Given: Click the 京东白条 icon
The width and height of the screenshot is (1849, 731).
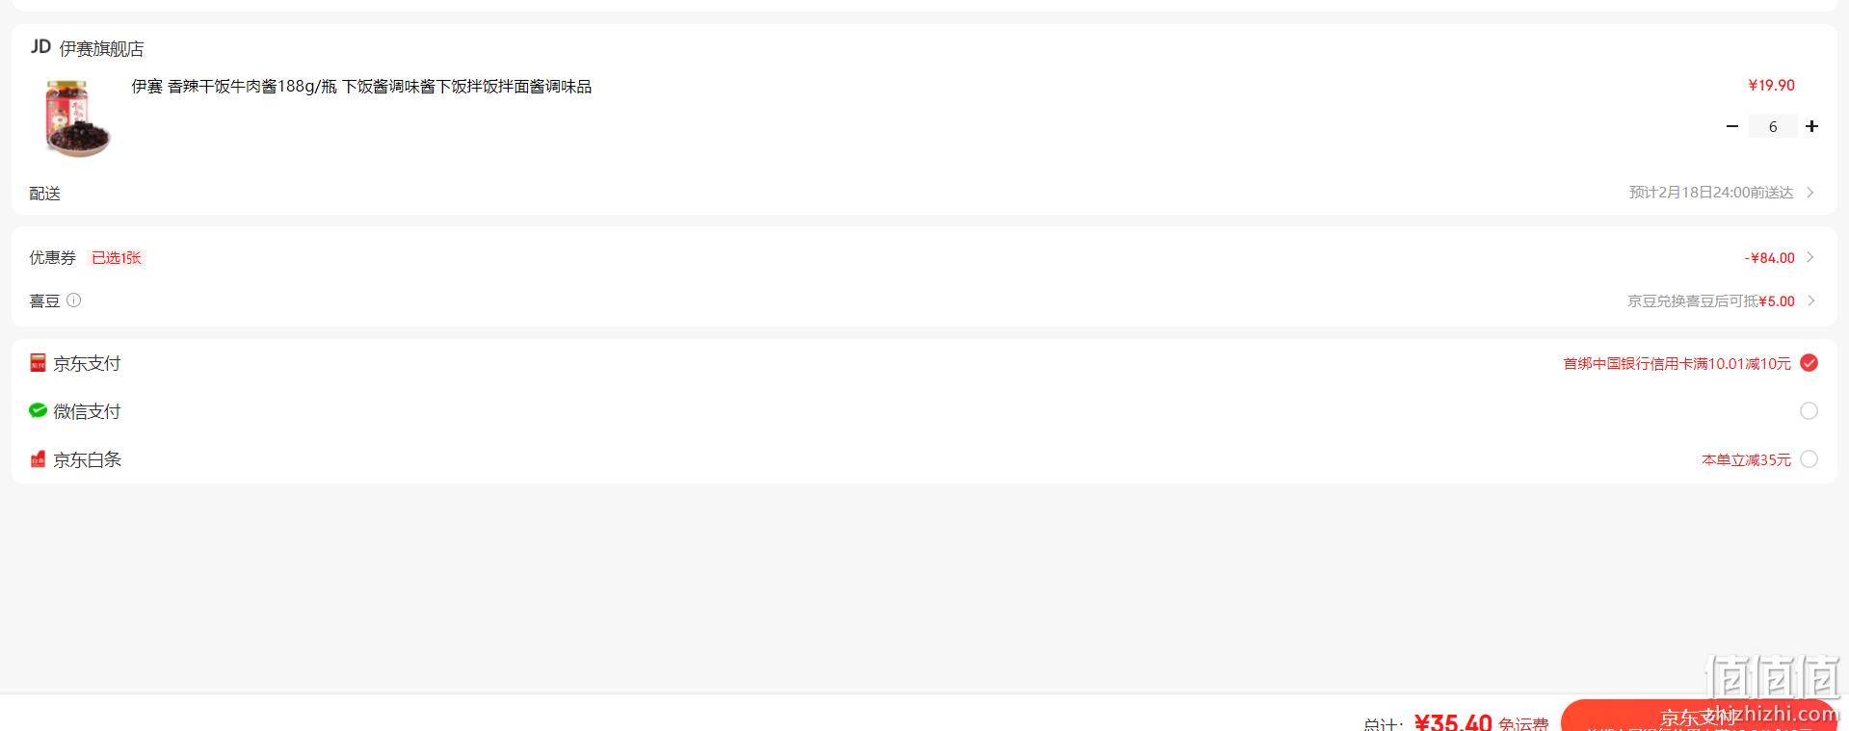Looking at the screenshot, I should click(38, 459).
